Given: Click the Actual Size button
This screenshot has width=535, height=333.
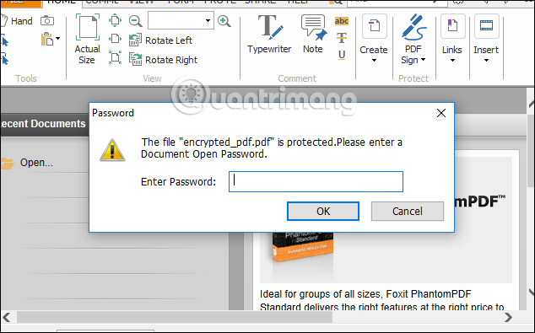Looking at the screenshot, I should coord(88,40).
